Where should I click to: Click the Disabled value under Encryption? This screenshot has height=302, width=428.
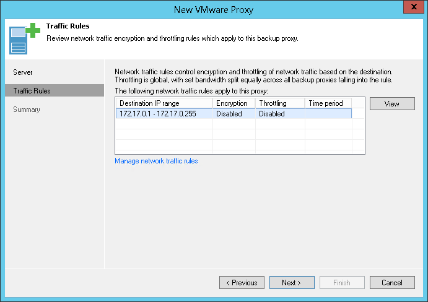coord(229,114)
